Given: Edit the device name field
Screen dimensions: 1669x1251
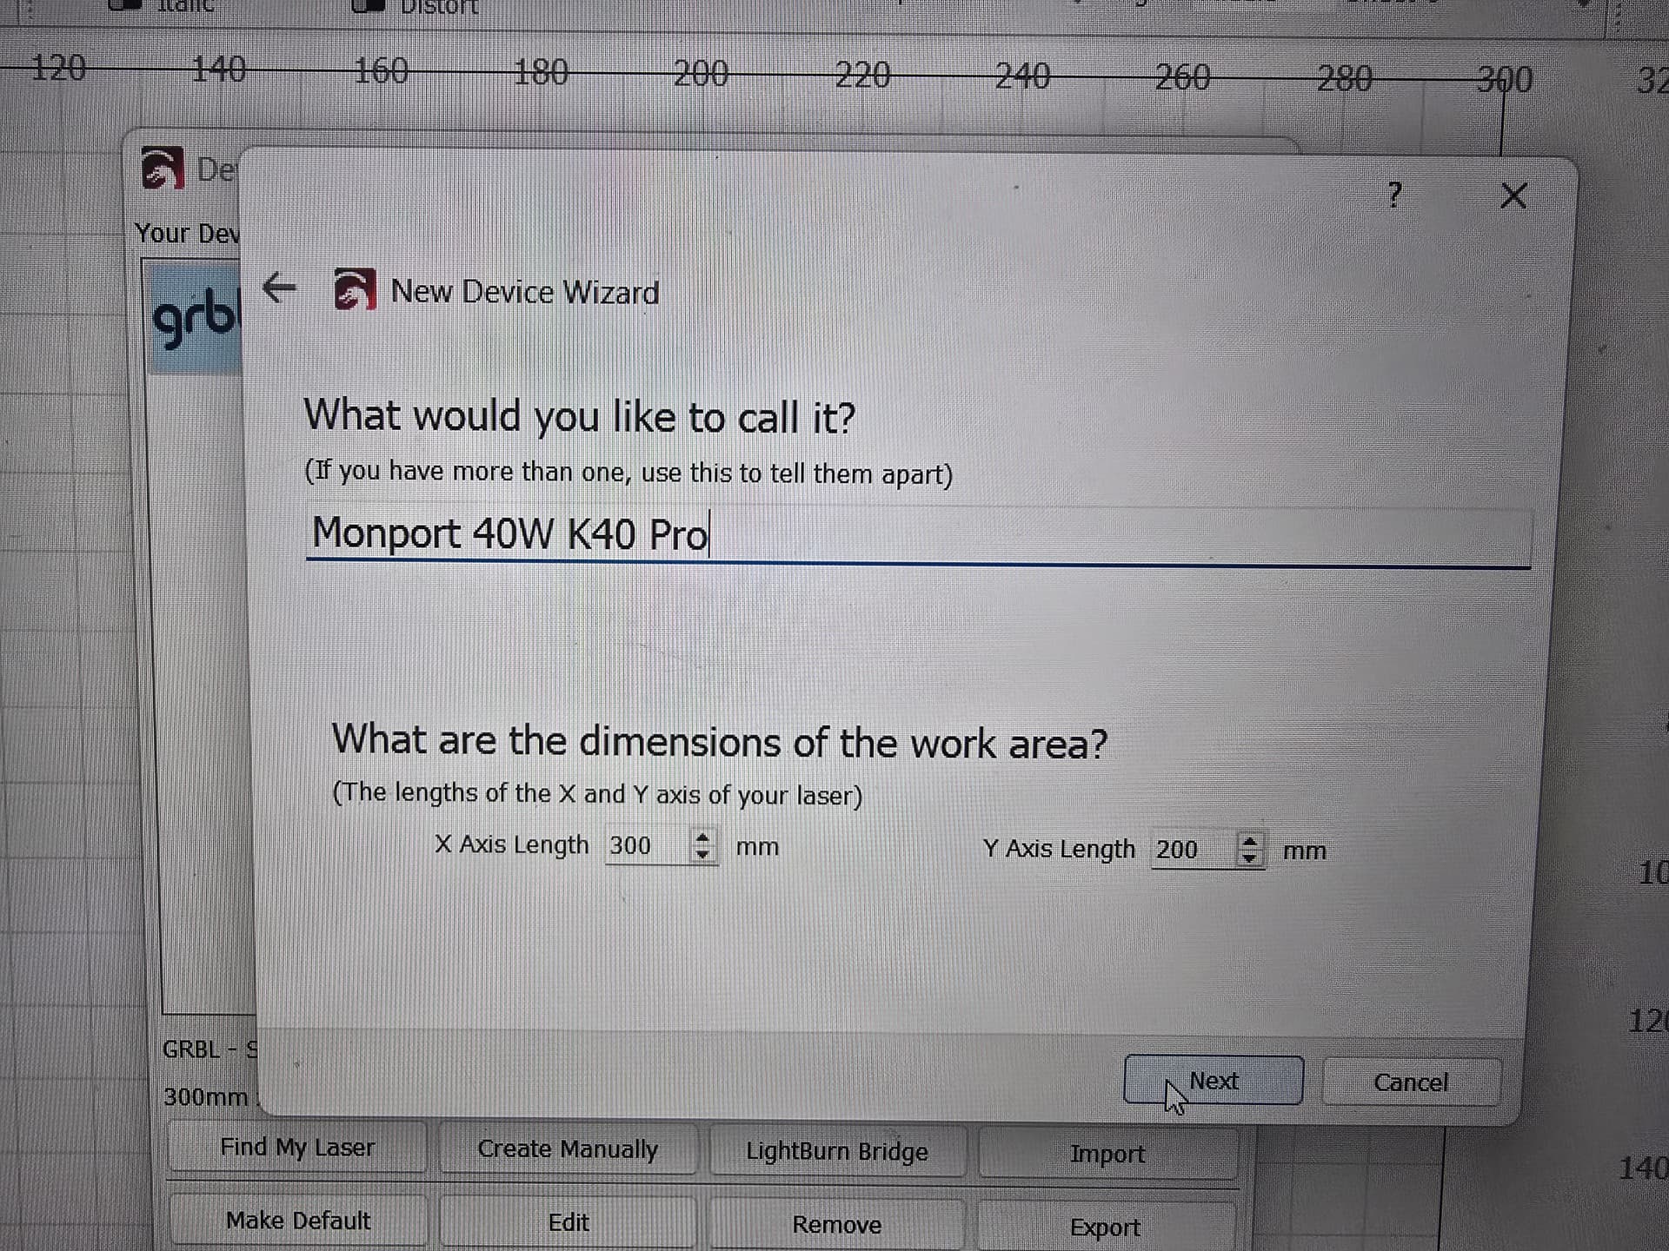Looking at the screenshot, I should (918, 535).
